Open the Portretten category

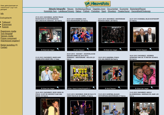pos(95,11)
